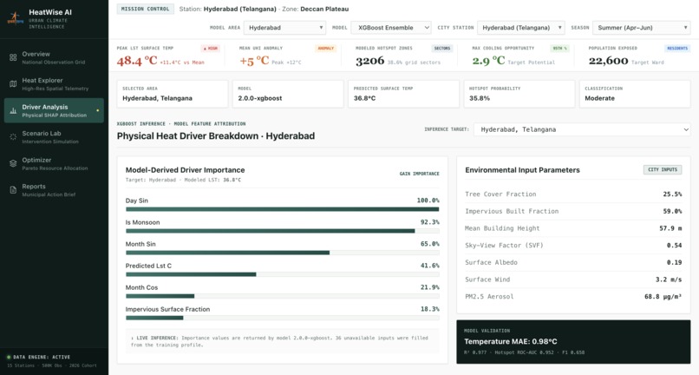Click the Reports document icon

(13, 190)
